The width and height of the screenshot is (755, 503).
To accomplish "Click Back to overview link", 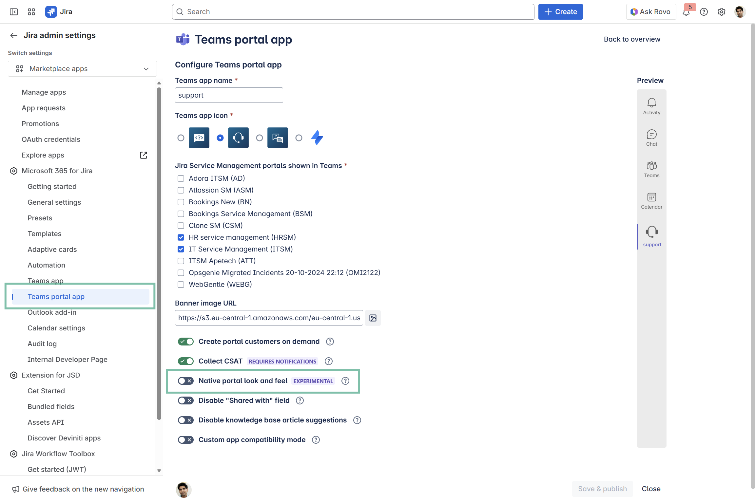I will point(632,39).
